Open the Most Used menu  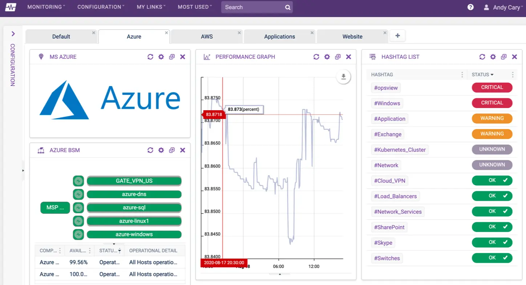point(195,7)
